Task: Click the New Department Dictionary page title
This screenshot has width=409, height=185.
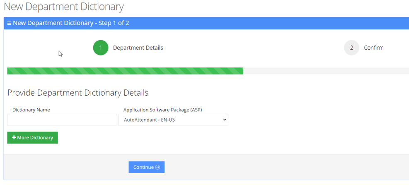Action: 63,7
